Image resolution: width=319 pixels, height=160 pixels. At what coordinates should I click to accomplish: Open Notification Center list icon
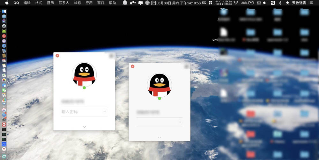tap(311, 3)
